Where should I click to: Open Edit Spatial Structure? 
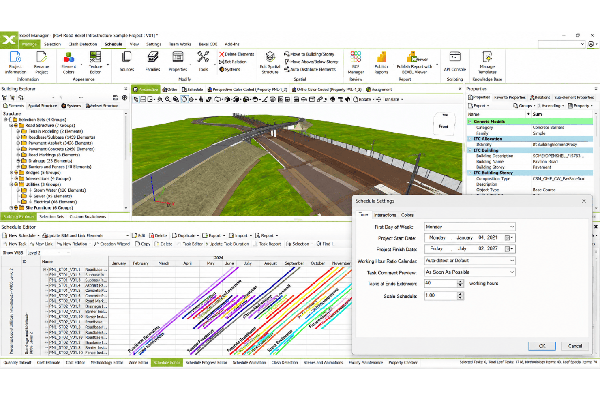click(x=270, y=63)
